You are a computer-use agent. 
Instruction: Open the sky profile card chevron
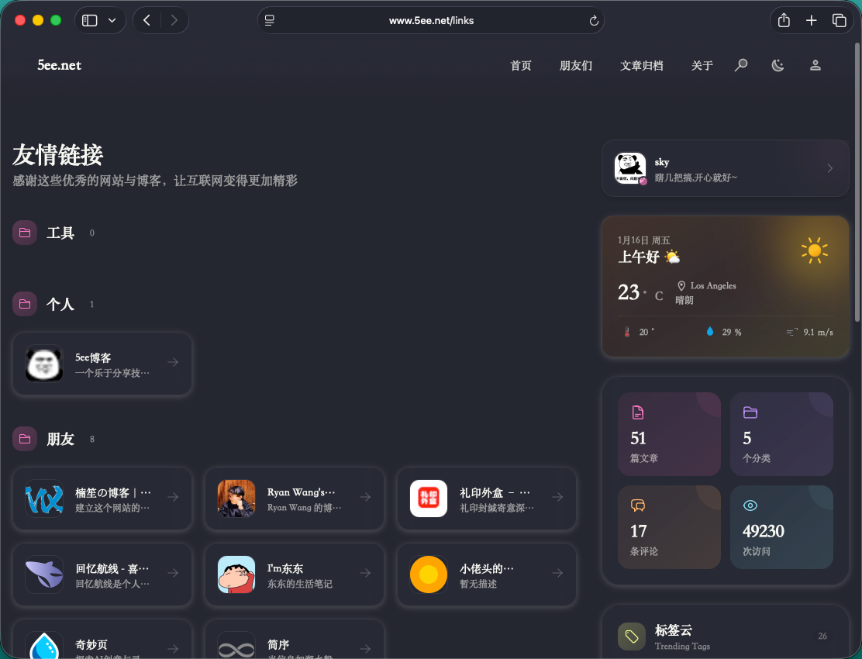coord(829,168)
